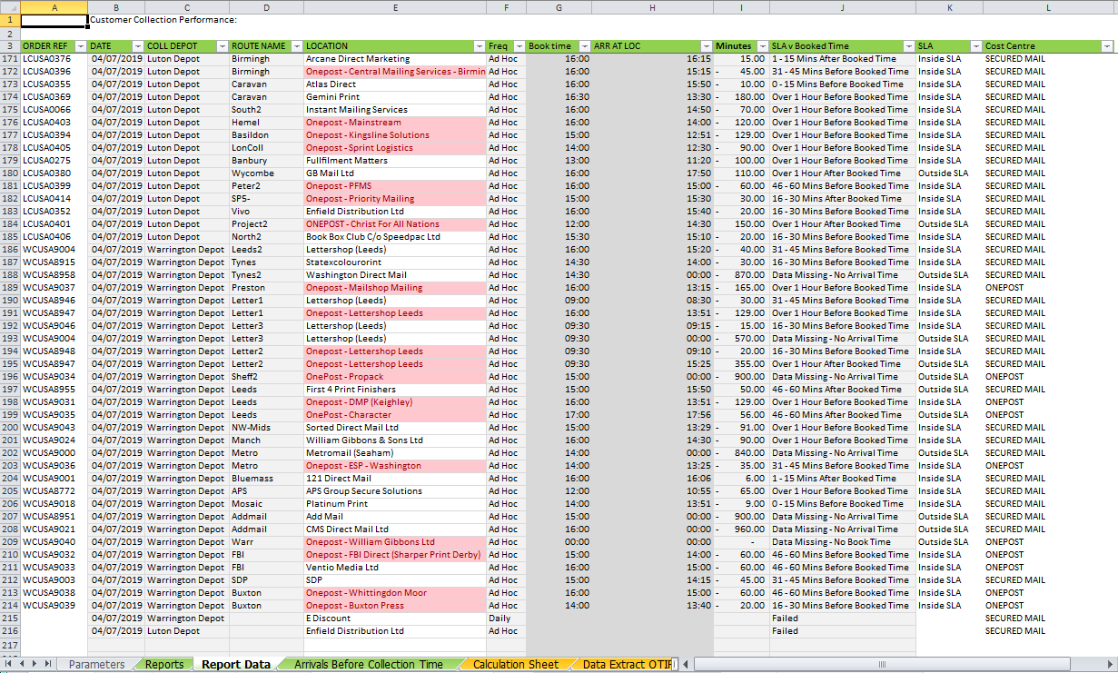Click 'Onepost - Mailshop Mailing' cell
Image resolution: width=1118 pixels, height=673 pixels.
395,288
